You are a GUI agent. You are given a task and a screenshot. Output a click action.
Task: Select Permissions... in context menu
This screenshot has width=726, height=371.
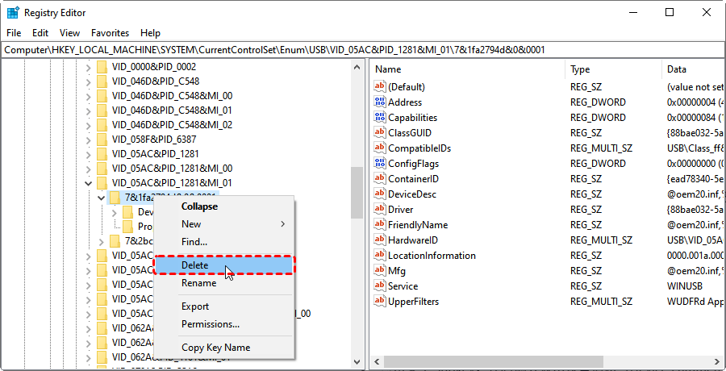pyautogui.click(x=210, y=324)
